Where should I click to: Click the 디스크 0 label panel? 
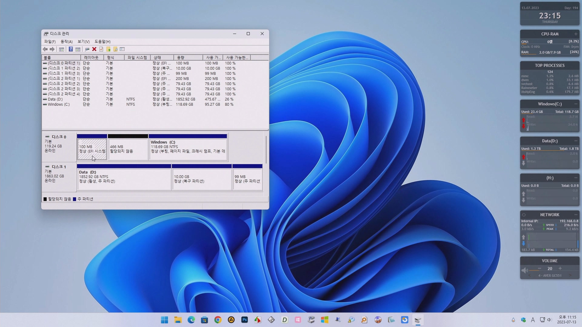click(x=59, y=147)
